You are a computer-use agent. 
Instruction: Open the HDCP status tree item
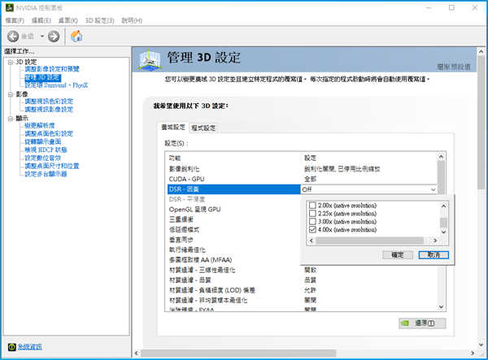(46, 150)
